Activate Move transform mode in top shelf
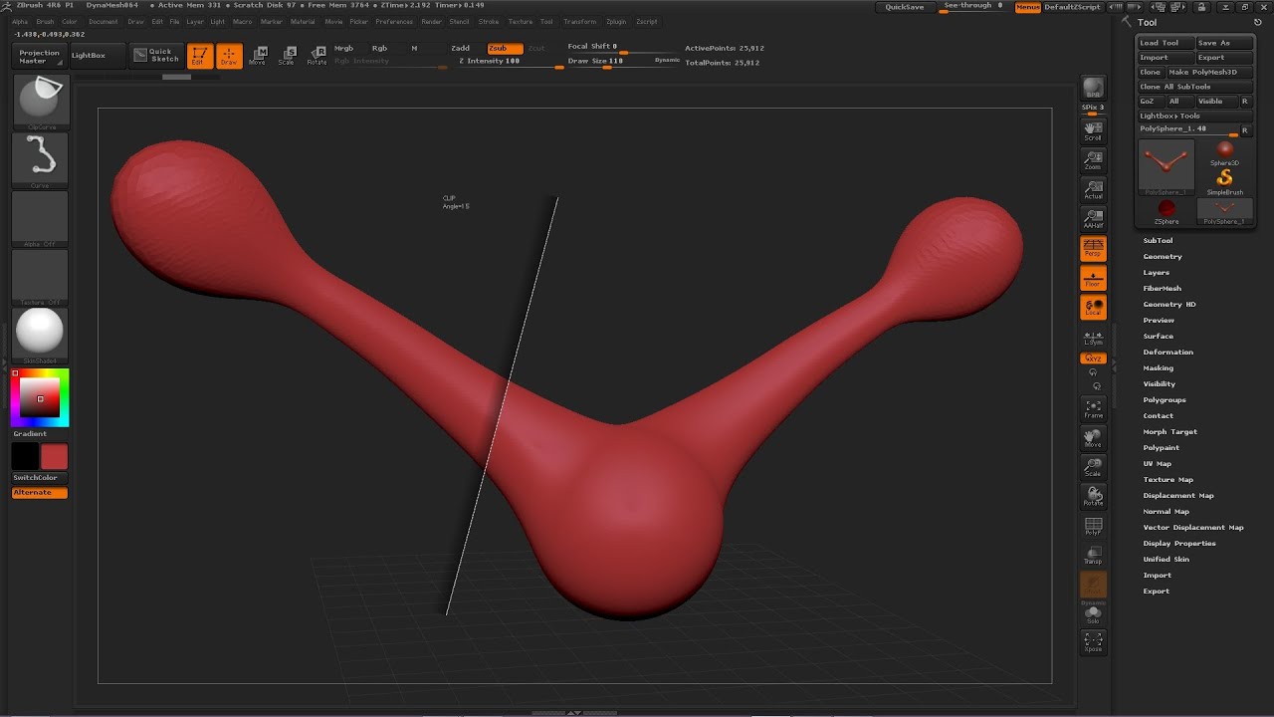Viewport: 1274px width, 717px height. pos(258,56)
